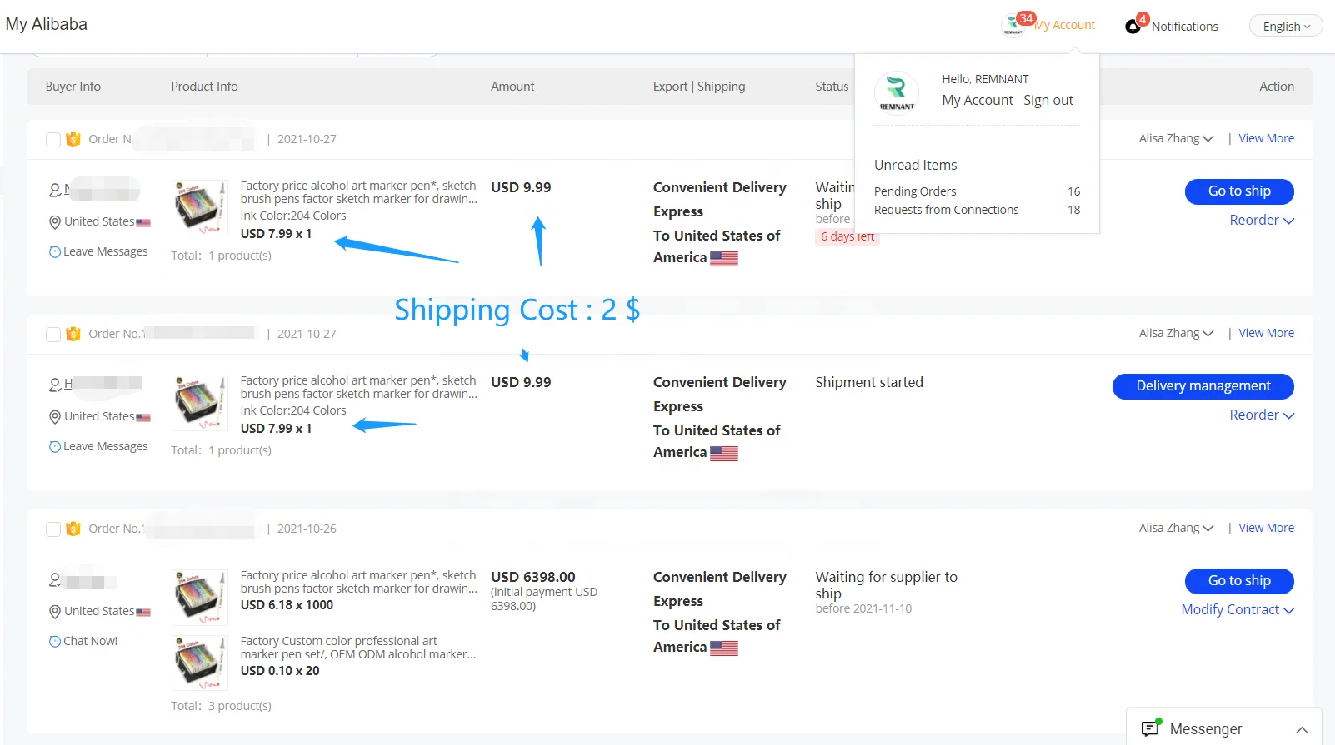Check the box for the 2021-10-26 order

(53, 529)
